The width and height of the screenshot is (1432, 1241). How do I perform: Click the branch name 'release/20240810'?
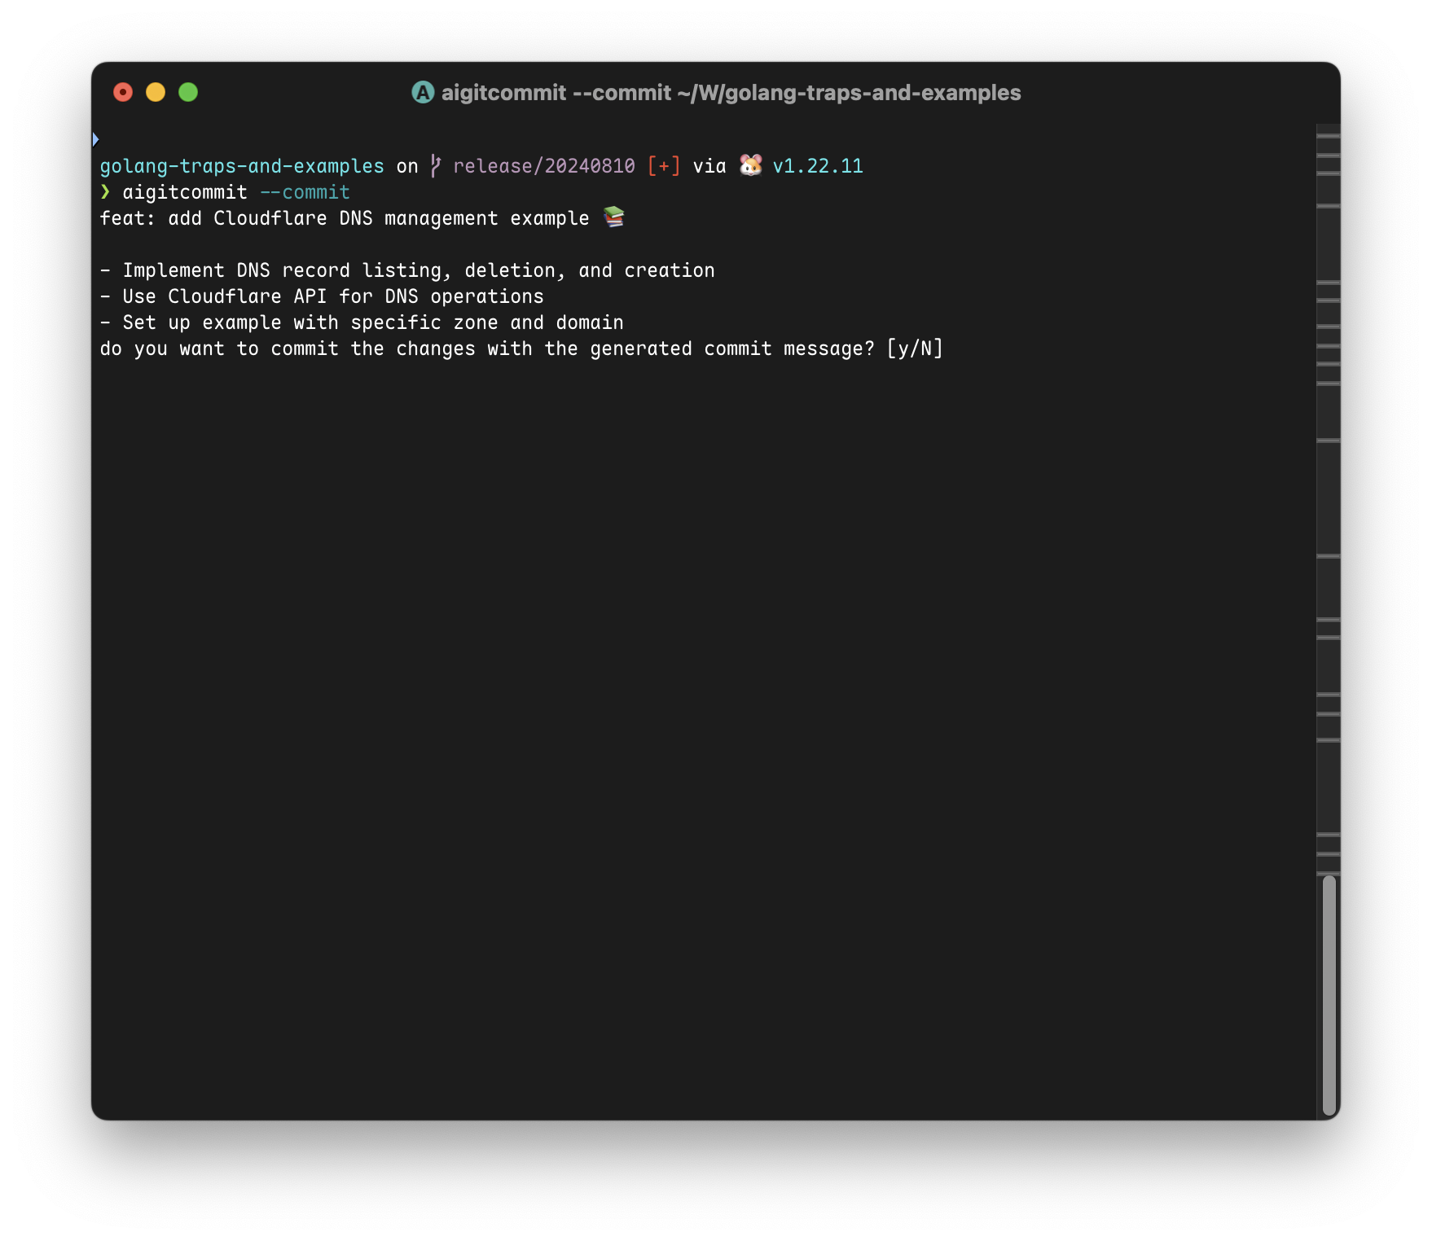pos(544,167)
